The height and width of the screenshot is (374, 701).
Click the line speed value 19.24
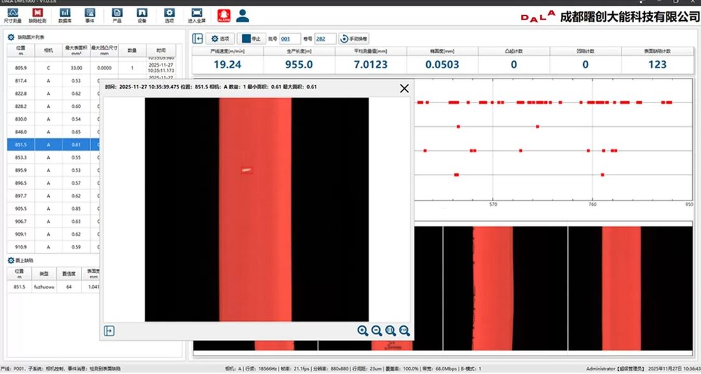(227, 65)
